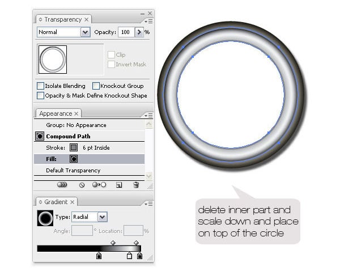Click the white gradient stop on slider
The height and width of the screenshot is (271, 340).
[x=129, y=256]
